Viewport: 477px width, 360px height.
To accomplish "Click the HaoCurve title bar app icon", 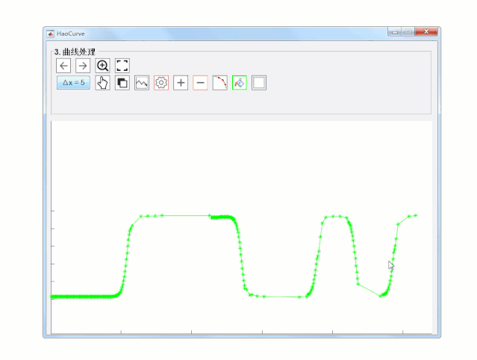I will pyautogui.click(x=51, y=34).
